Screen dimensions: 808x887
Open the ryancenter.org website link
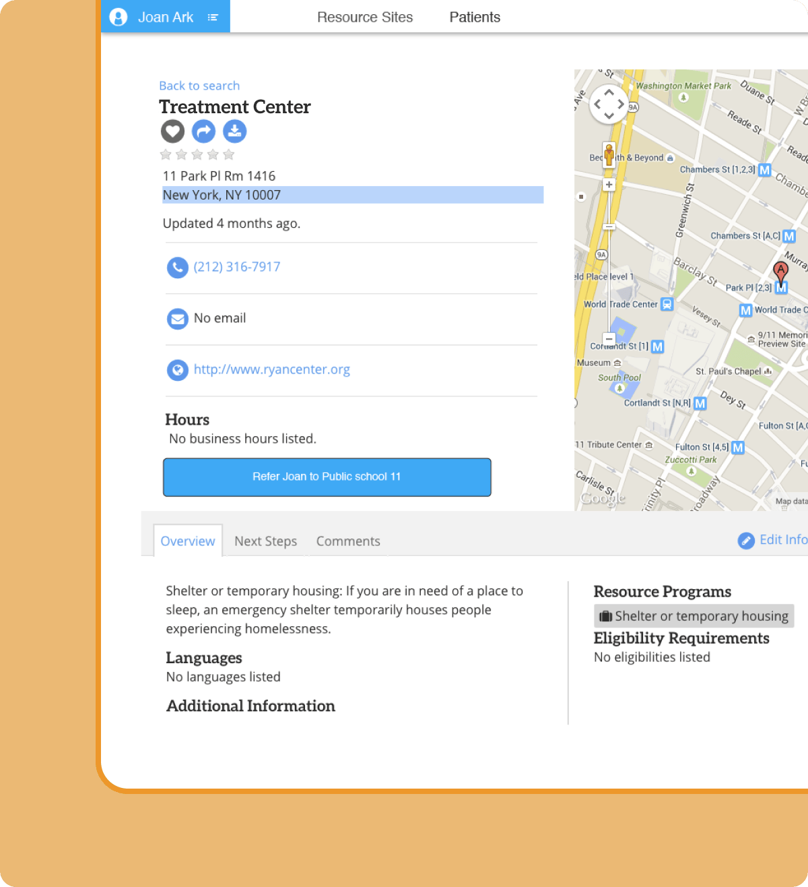coord(271,369)
